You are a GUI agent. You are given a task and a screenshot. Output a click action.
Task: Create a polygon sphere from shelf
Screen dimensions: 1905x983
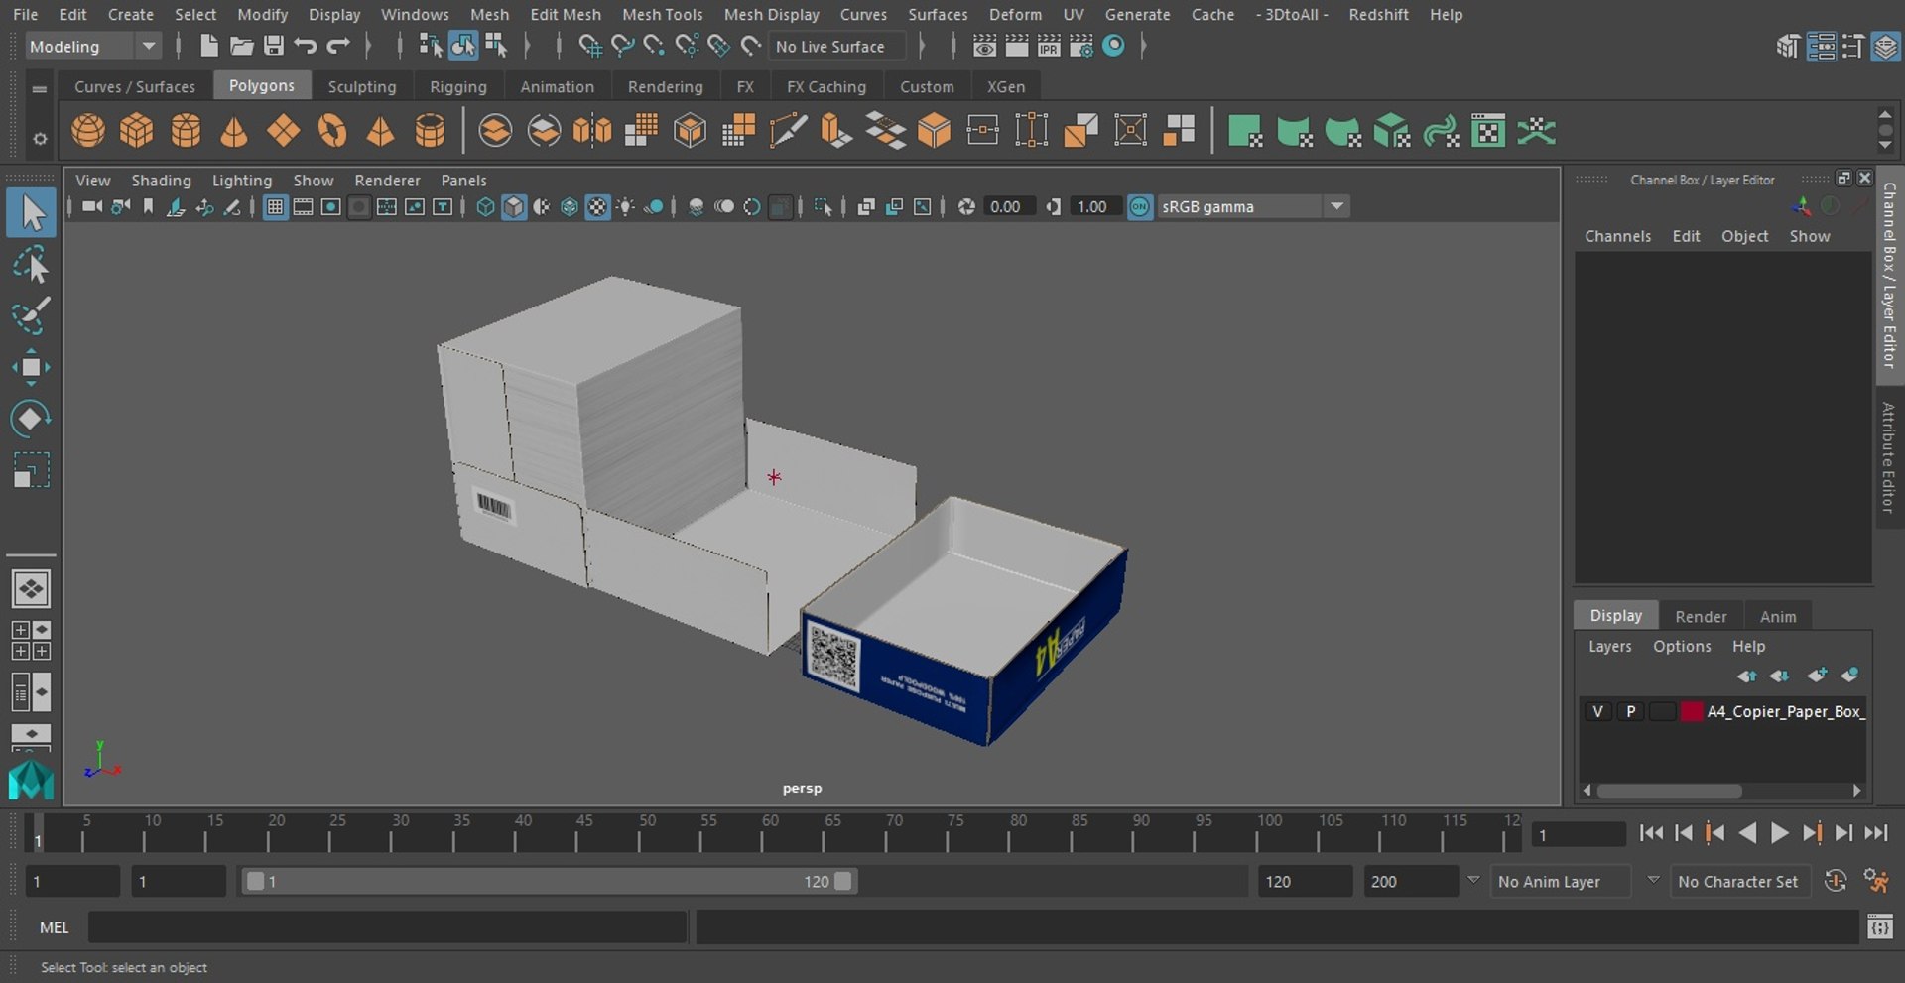tap(88, 131)
